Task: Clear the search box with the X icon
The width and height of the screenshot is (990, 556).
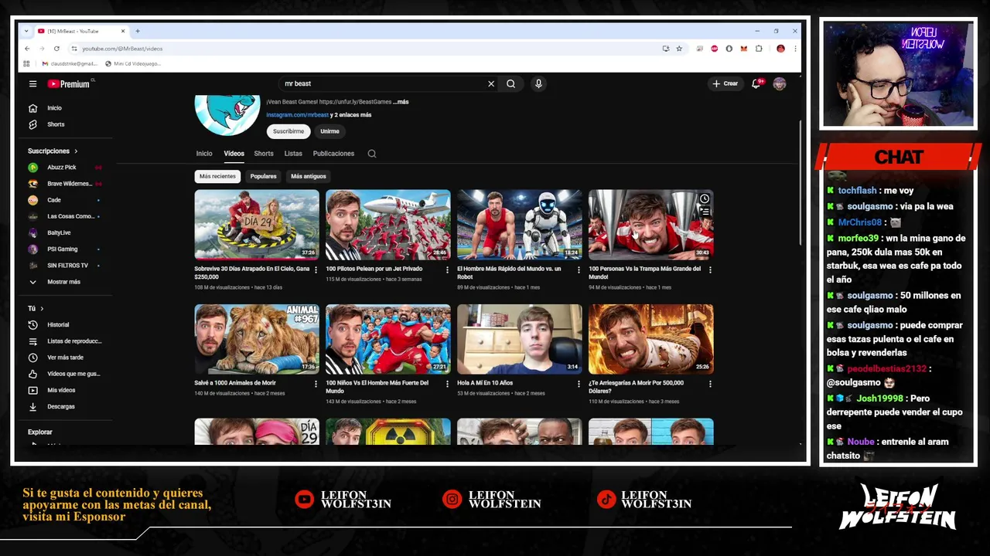Action: coord(490,83)
